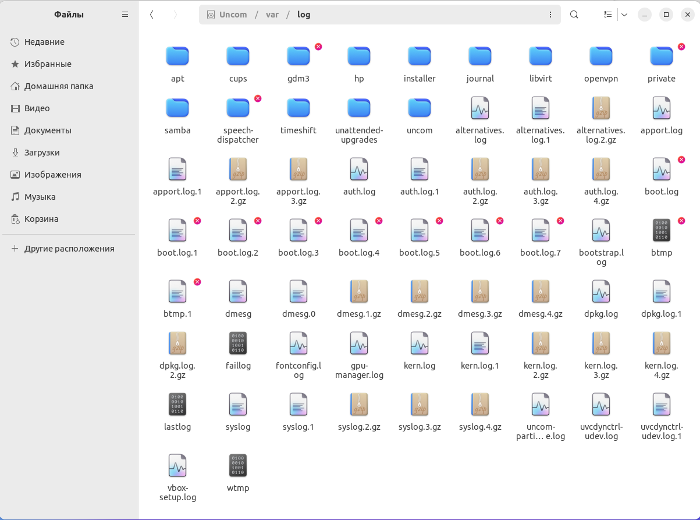The image size is (700, 520).
Task: Open Корзина in the sidebar
Action: 41,219
